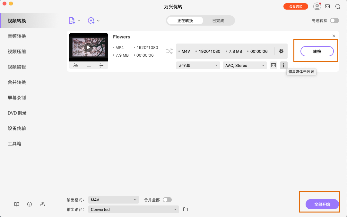Screen dimensions: 347x217
Task: Toggle the 合并全部 switch
Action: (167, 199)
